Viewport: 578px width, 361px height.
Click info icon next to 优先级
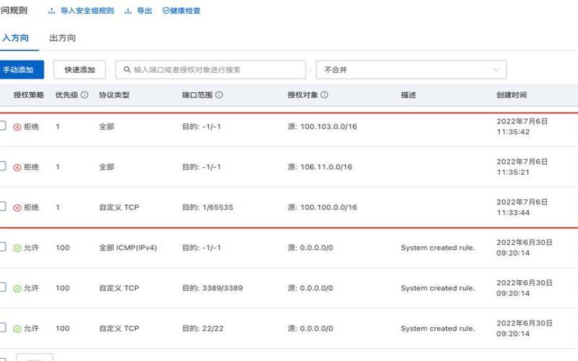[x=85, y=95]
